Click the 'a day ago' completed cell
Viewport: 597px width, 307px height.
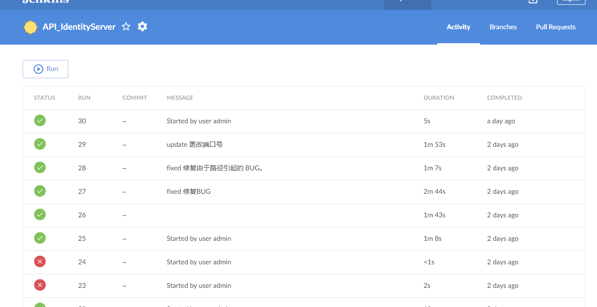[501, 121]
